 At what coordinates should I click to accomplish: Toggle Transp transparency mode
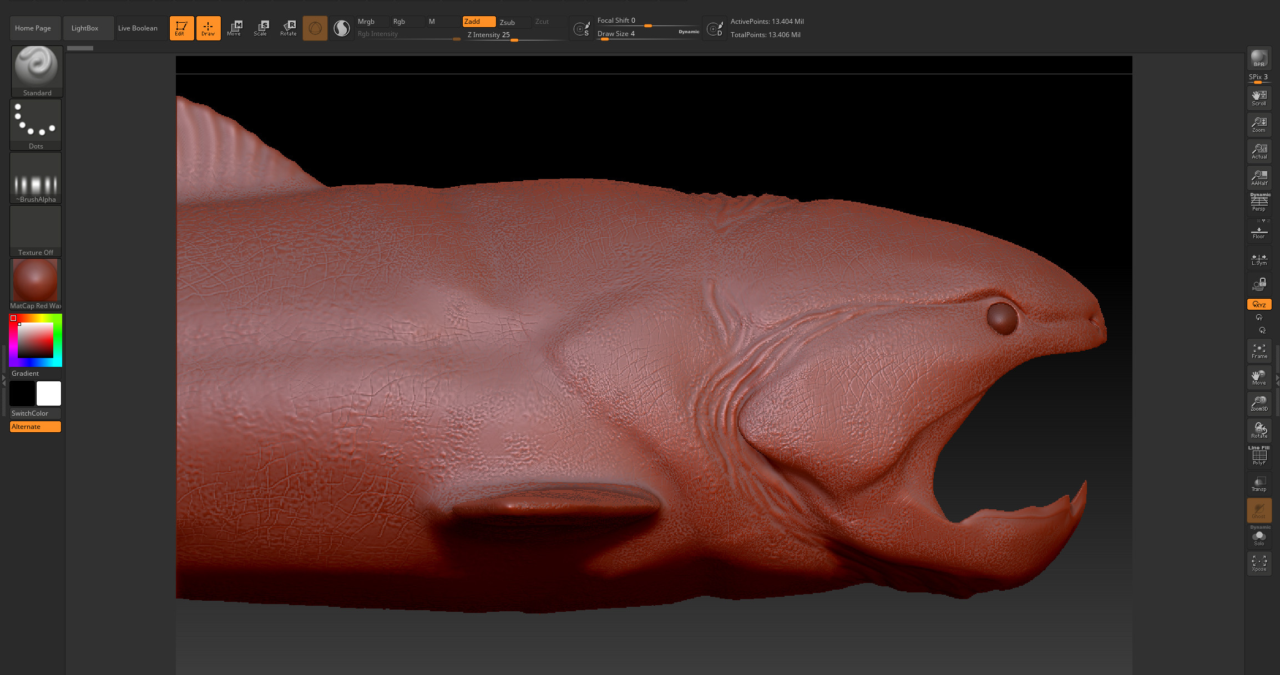[x=1259, y=484]
